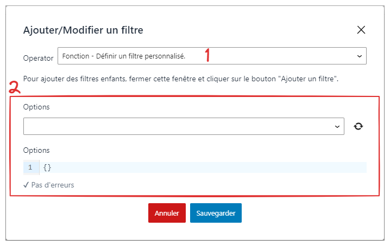
Task: Close the Ajouter/Modifier un filtre dialog
Action: [361, 30]
